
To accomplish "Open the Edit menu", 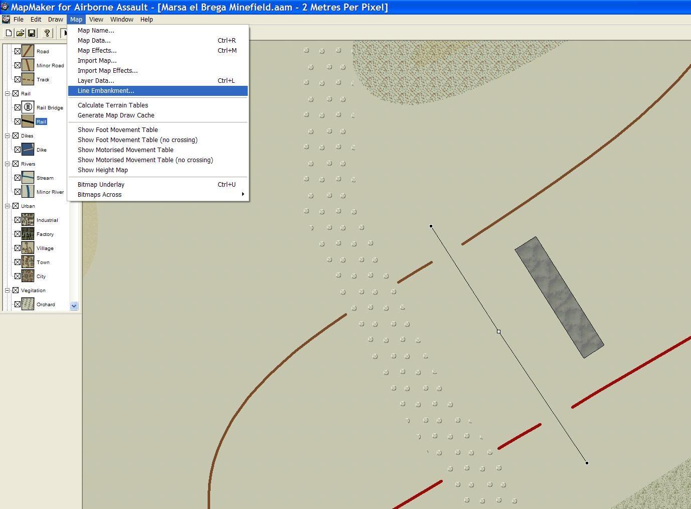I will pos(36,20).
